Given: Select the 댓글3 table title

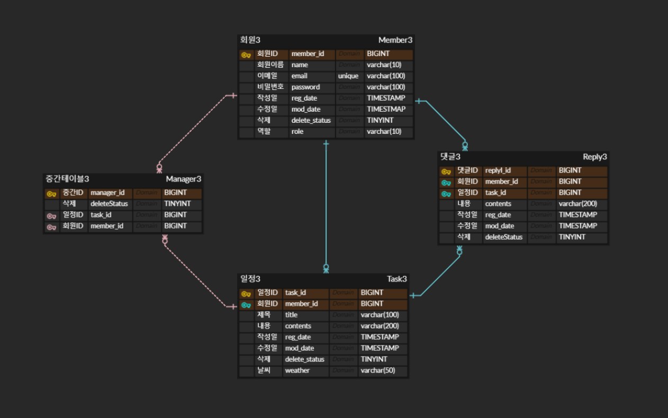Looking at the screenshot, I should (450, 157).
